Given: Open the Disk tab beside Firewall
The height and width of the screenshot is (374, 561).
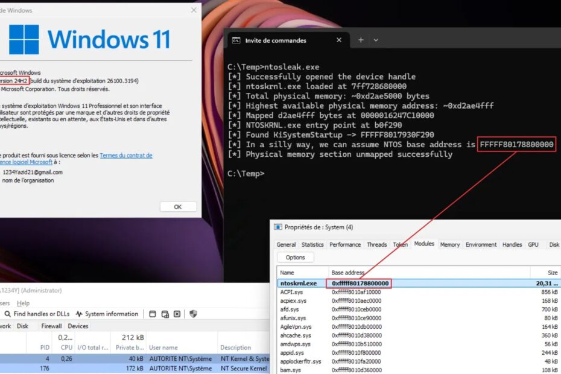Looking at the screenshot, I should pos(22,326).
